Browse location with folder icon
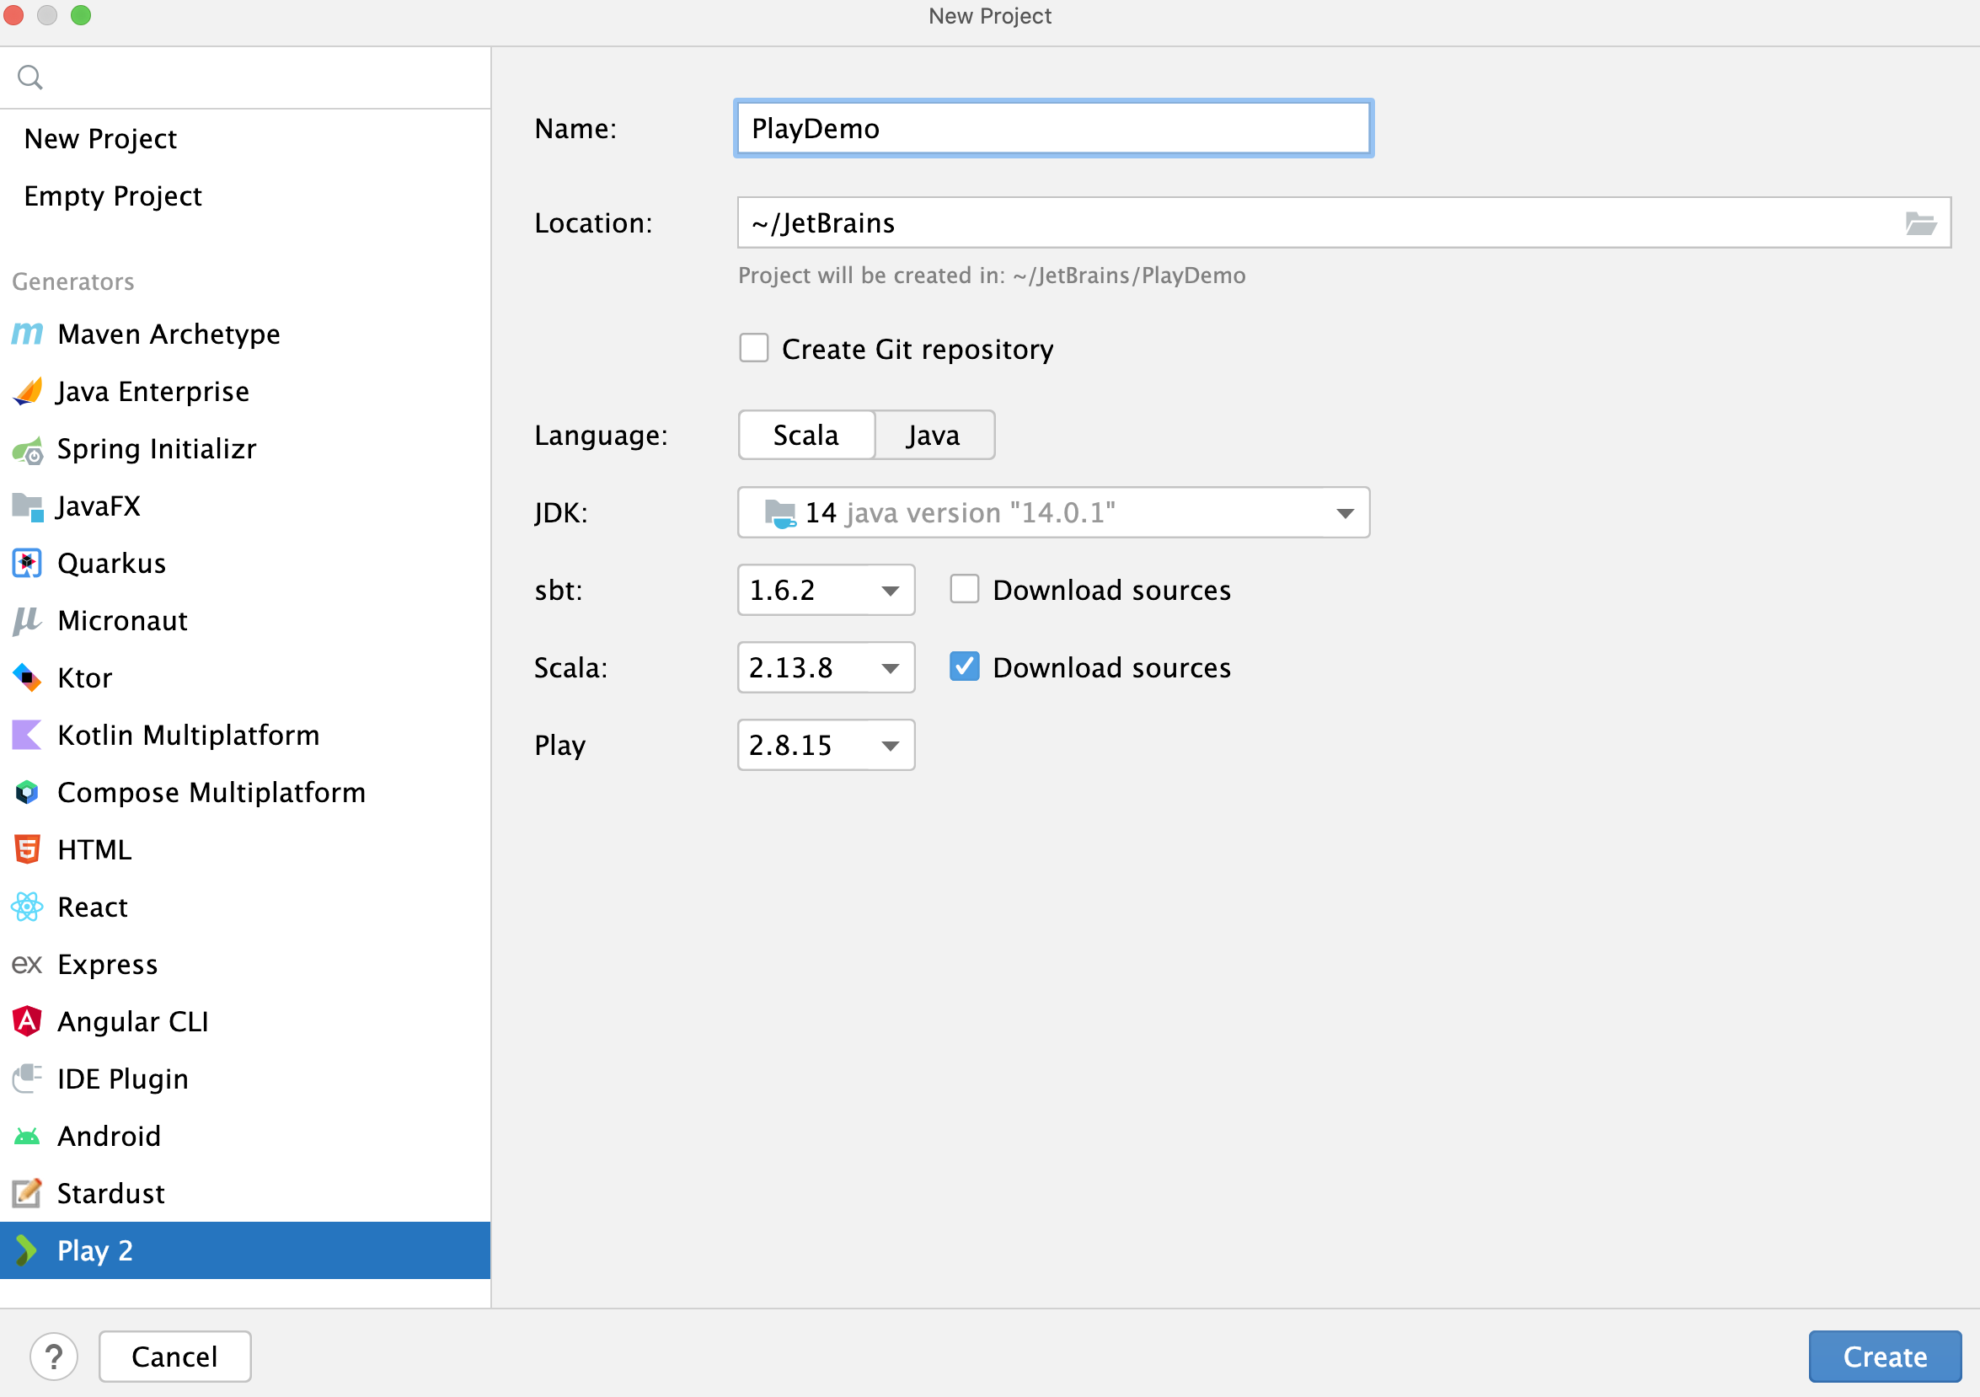This screenshot has width=1980, height=1397. tap(1921, 223)
